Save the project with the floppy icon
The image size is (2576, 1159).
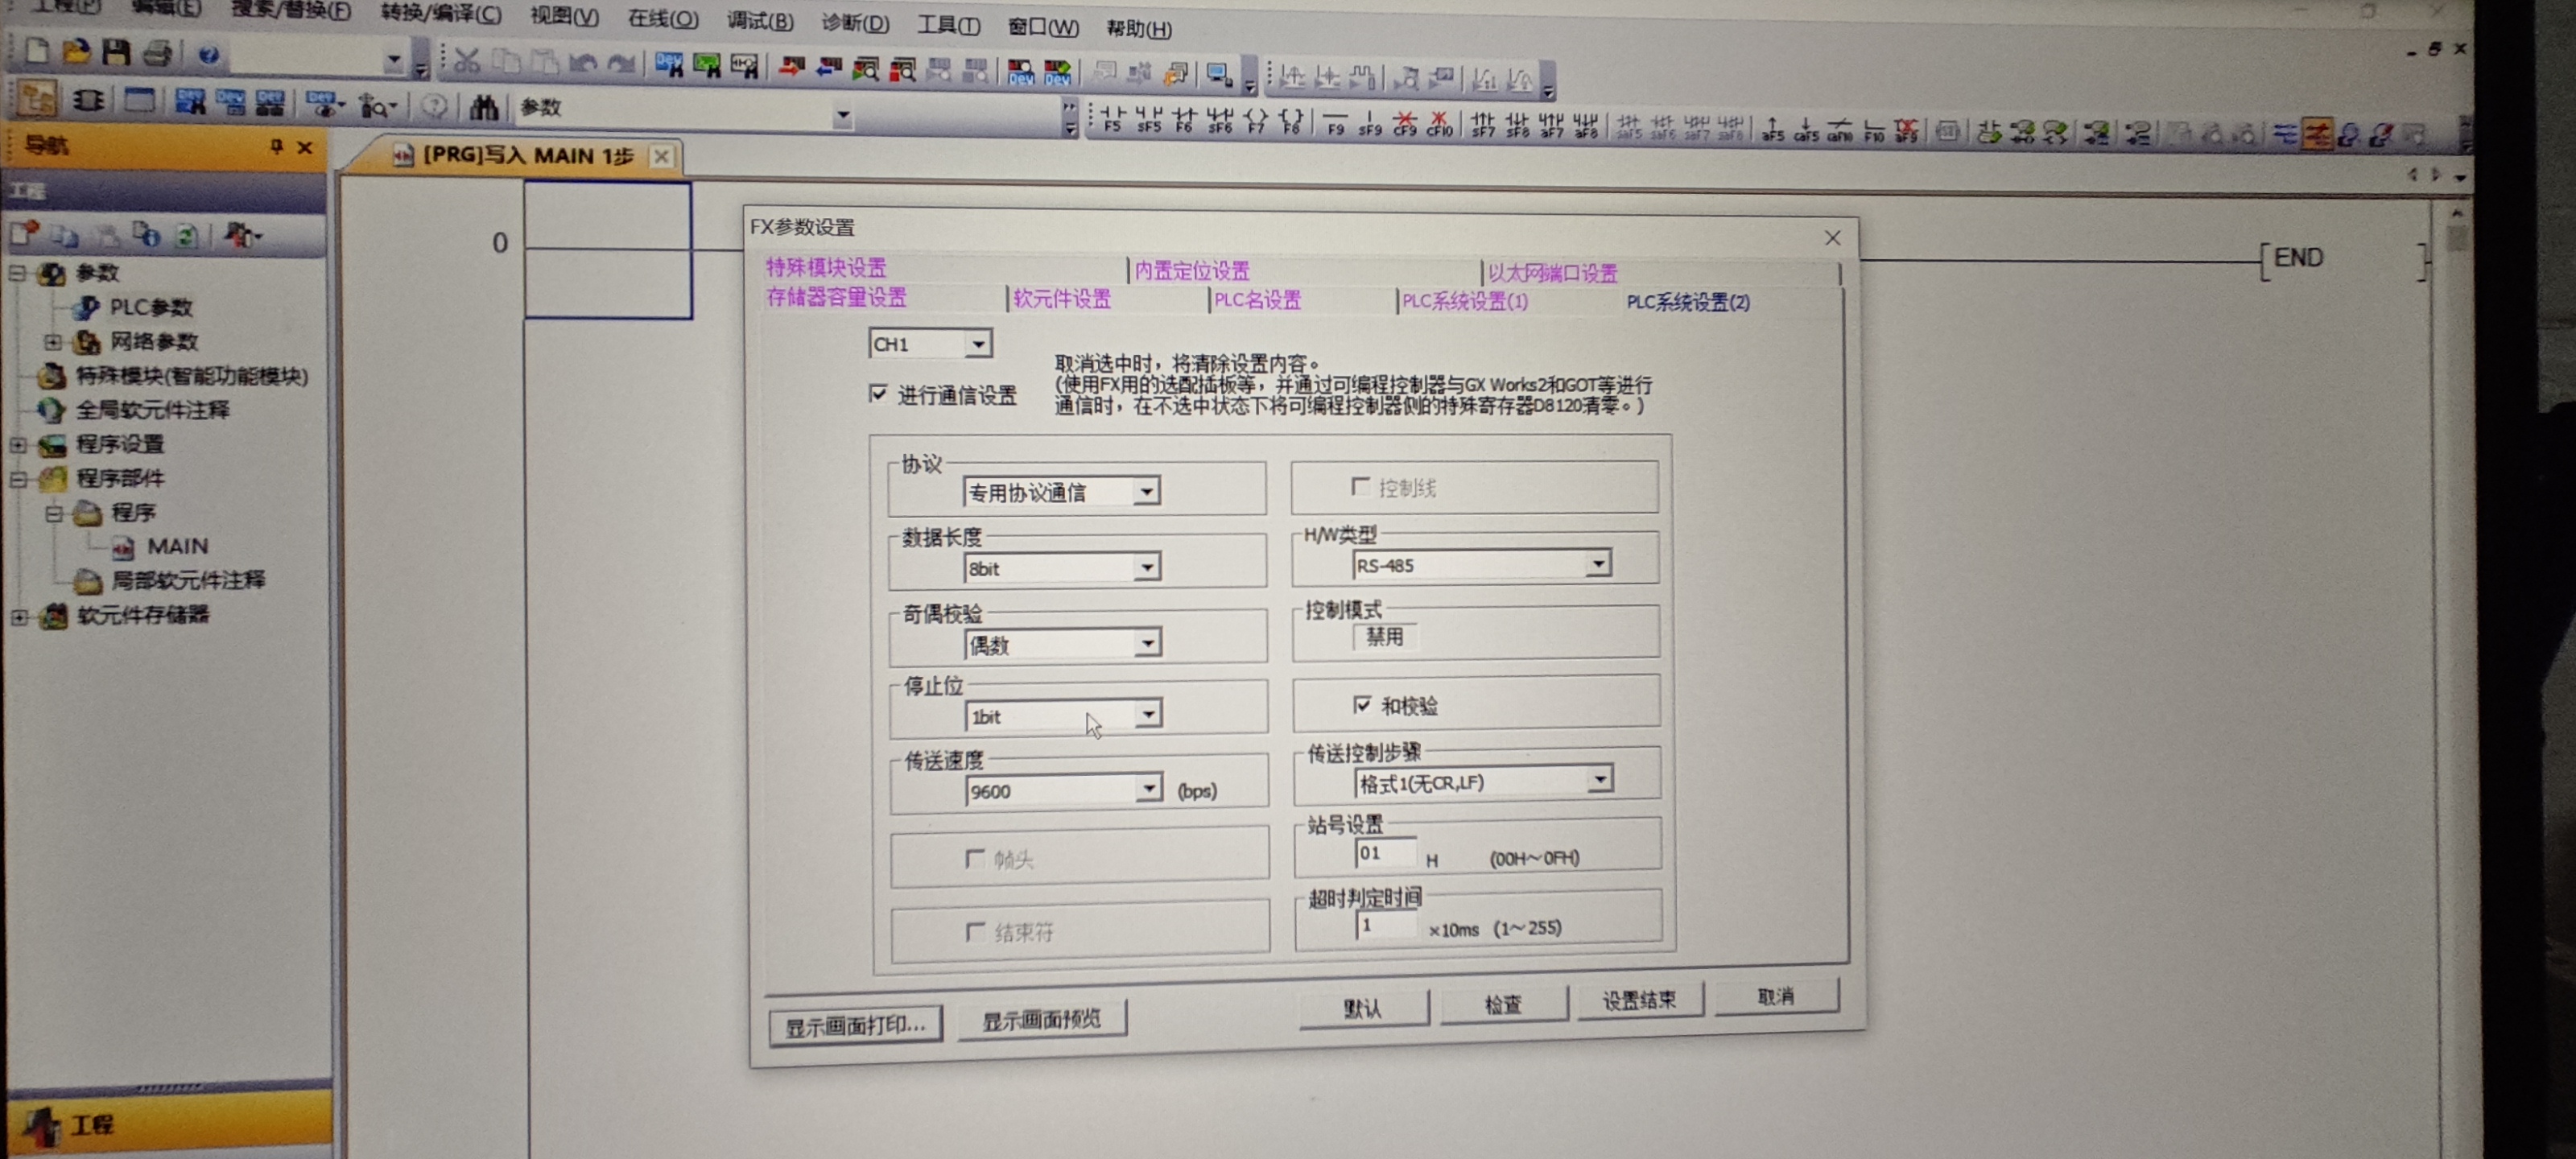(x=116, y=51)
